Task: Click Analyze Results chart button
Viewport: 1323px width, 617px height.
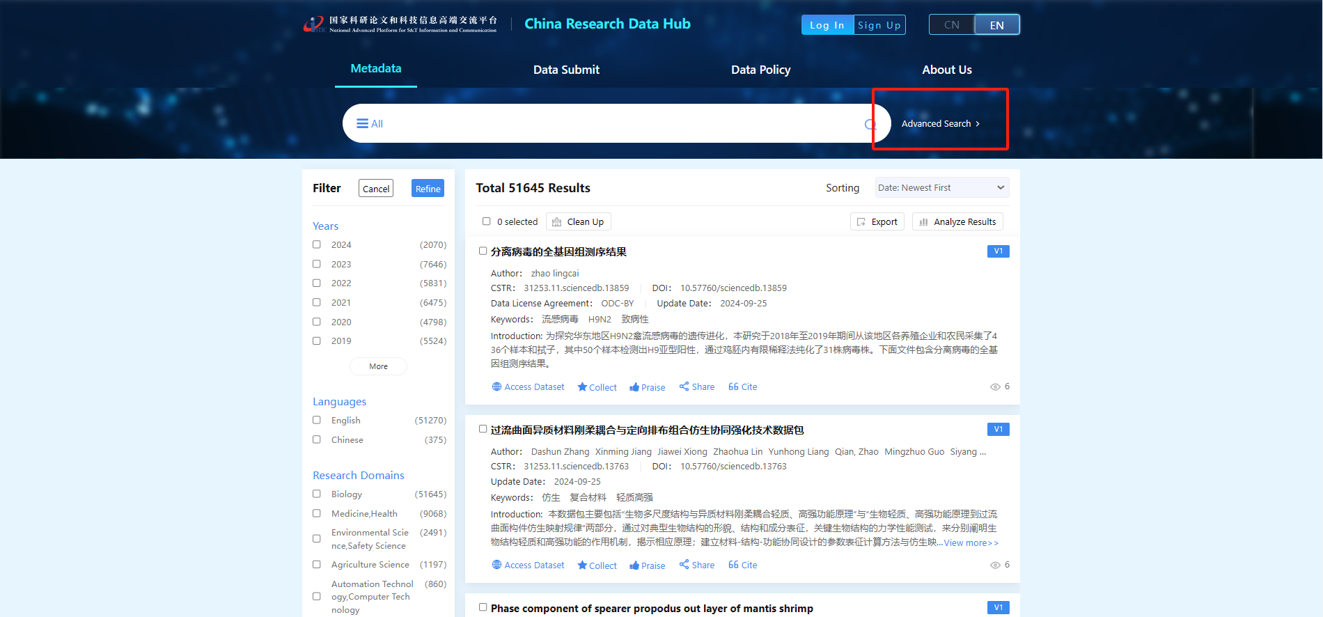Action: pos(957,222)
